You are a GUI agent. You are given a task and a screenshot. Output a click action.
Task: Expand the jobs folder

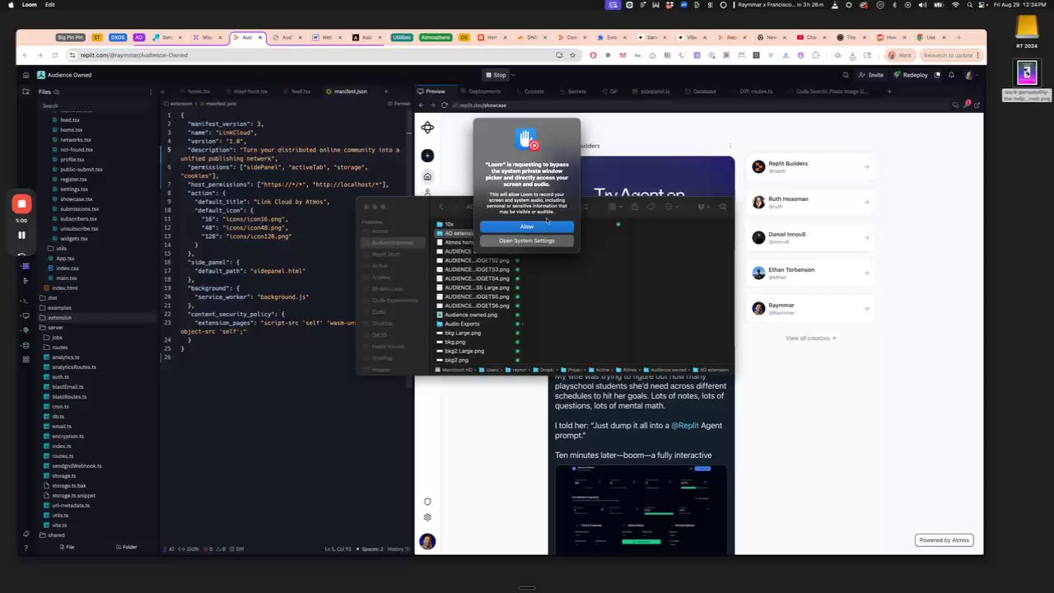pos(57,338)
